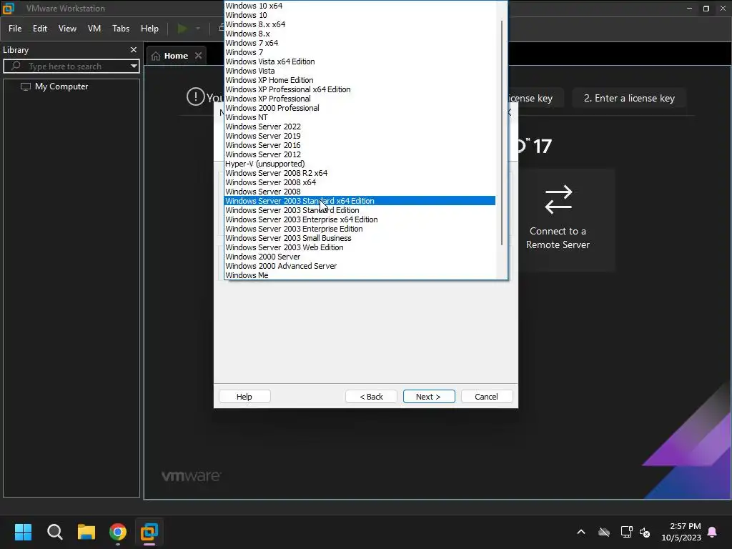Click the warning exclamation icon
This screenshot has height=549, width=732.
pos(196,97)
